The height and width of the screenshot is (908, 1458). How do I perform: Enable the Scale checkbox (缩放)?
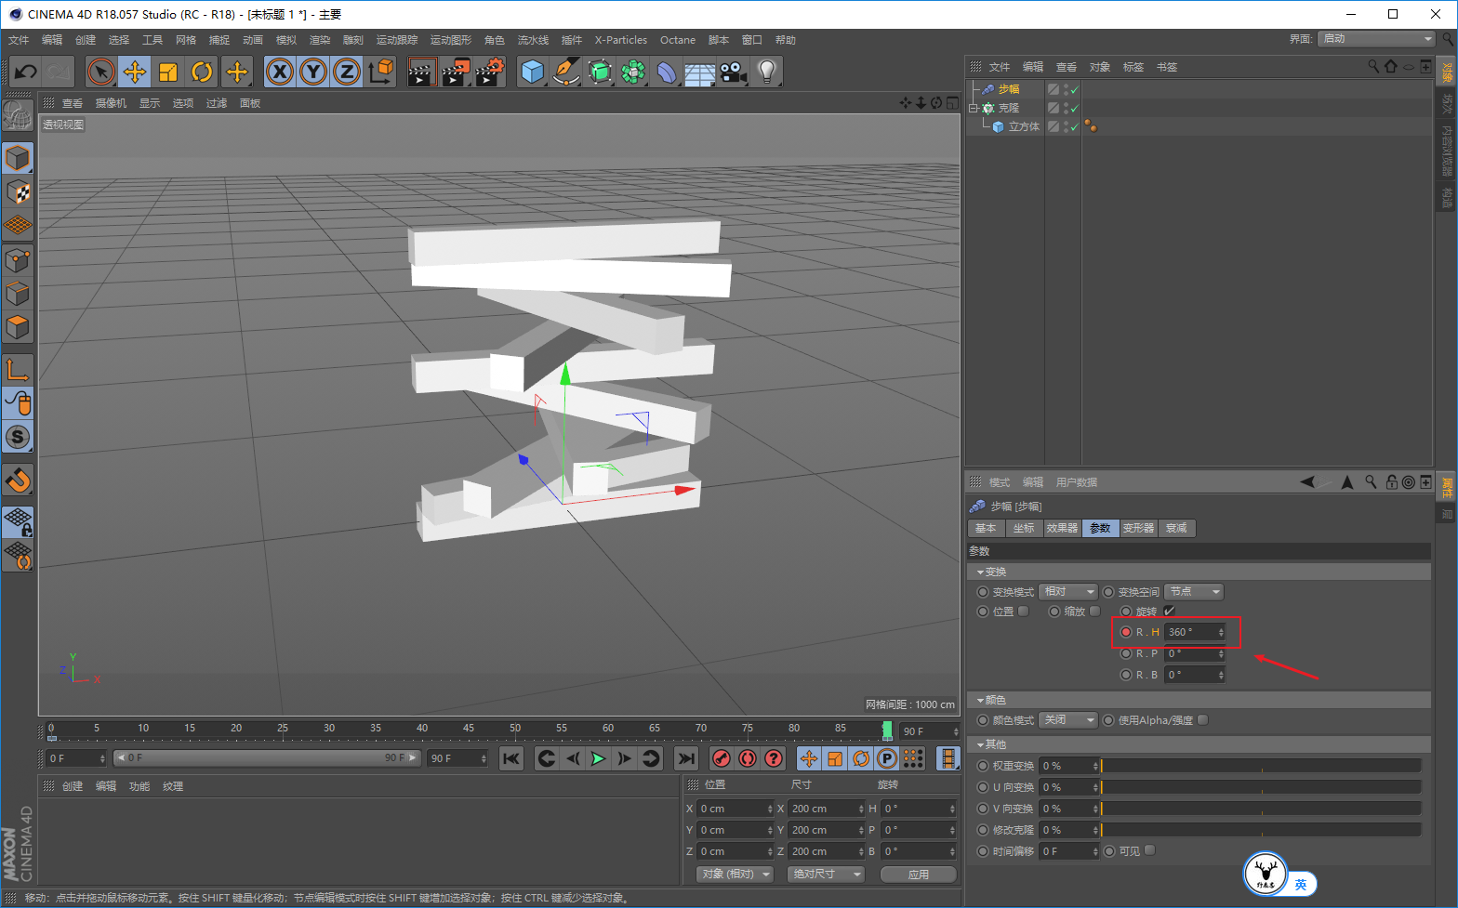(x=1095, y=611)
